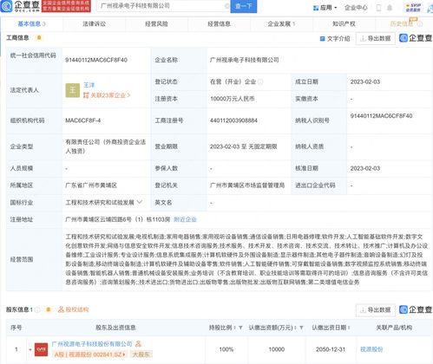This screenshot has width=433, height=364.
Task: Export data in the 工商信息 section
Action: point(376,38)
